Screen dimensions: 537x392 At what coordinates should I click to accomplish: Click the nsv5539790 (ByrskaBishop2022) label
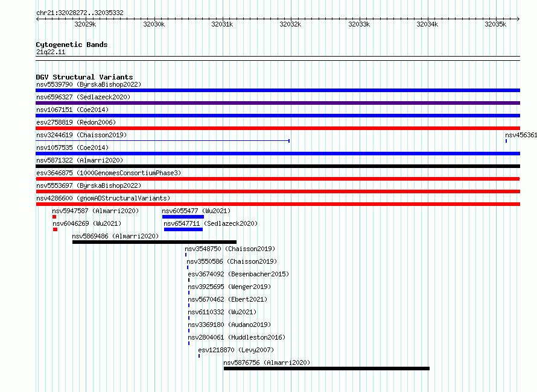89,84
